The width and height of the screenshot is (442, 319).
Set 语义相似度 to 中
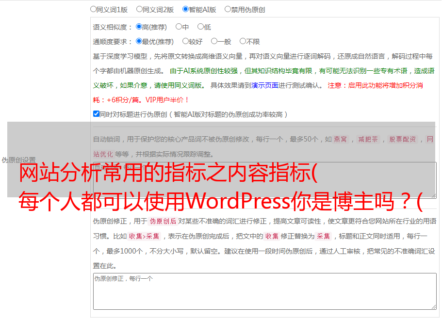[179, 27]
